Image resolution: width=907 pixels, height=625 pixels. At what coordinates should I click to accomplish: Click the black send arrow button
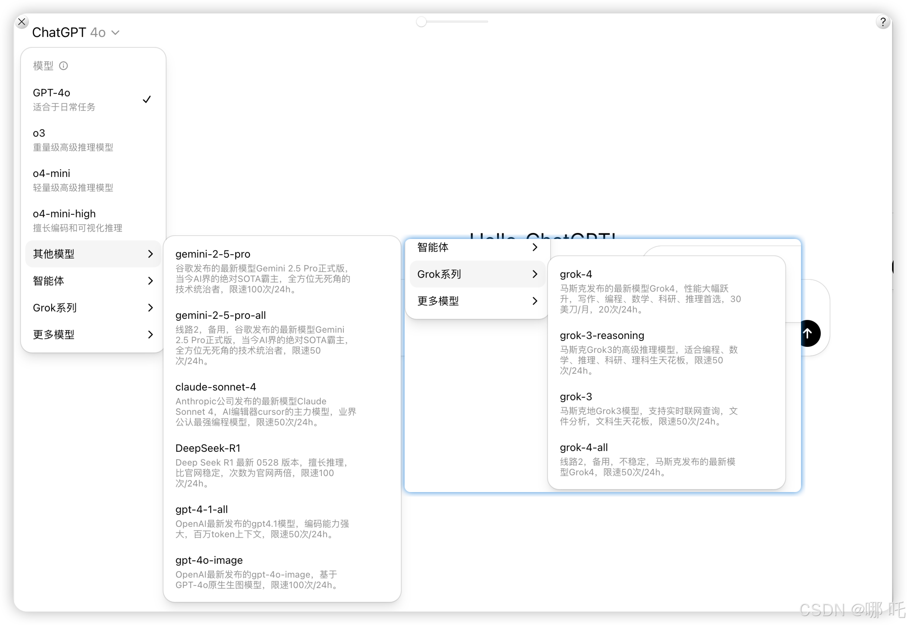coord(807,333)
